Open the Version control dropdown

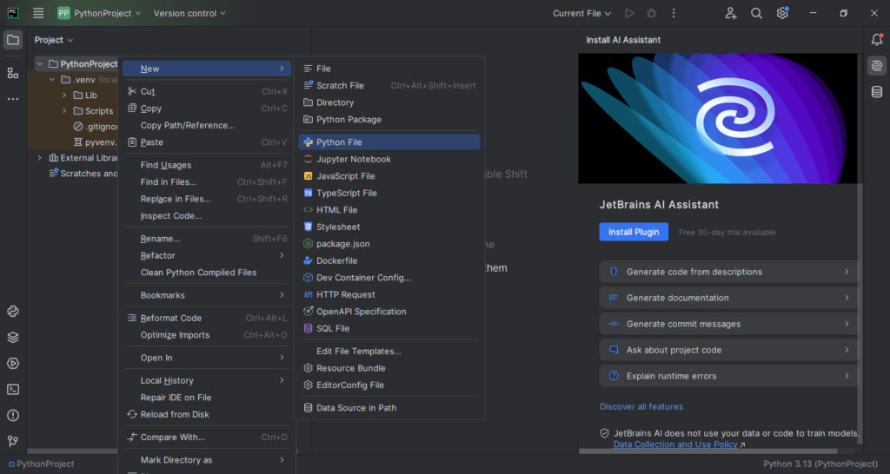coord(189,13)
